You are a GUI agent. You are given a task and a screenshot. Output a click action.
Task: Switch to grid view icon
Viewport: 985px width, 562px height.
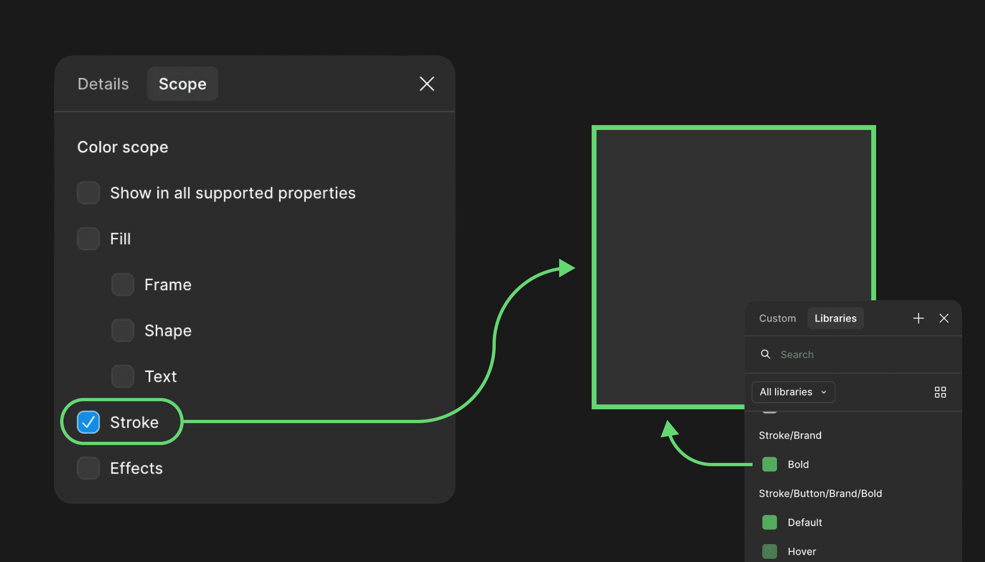[x=940, y=392]
